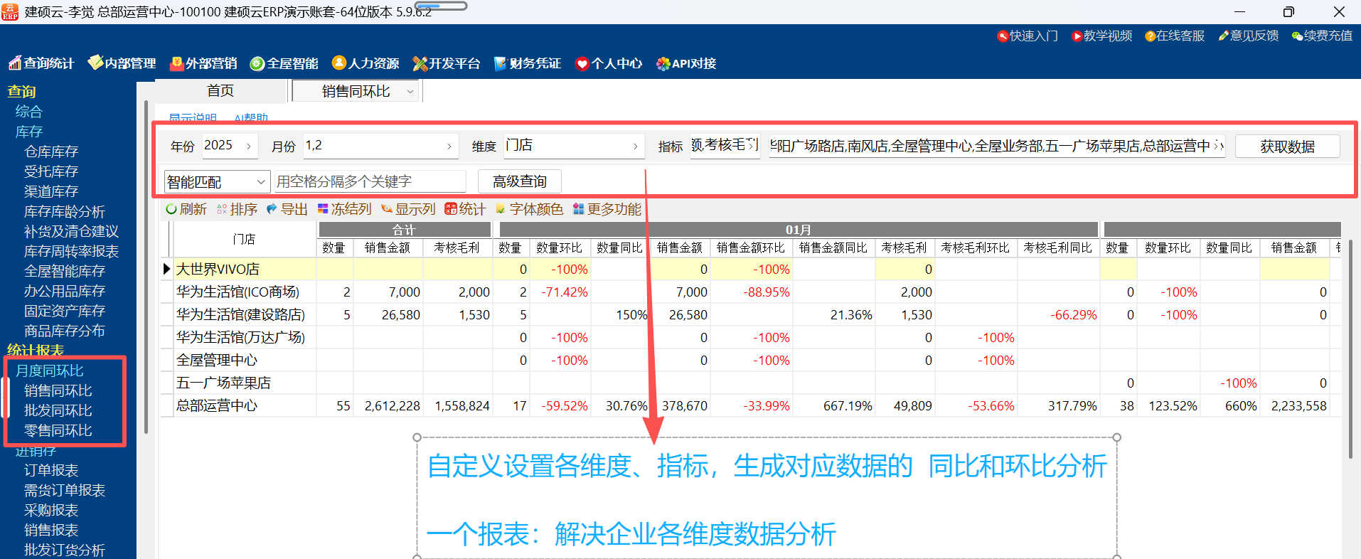Click the 显示列 show columns icon
This screenshot has height=559, width=1361.
click(387, 209)
